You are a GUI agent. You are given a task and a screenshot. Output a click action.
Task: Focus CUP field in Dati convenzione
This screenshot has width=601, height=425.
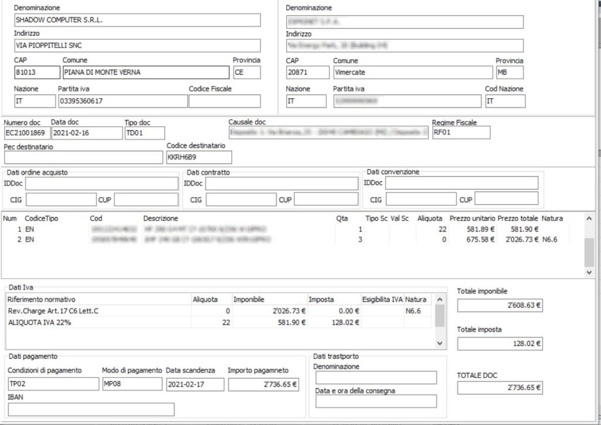(x=507, y=199)
